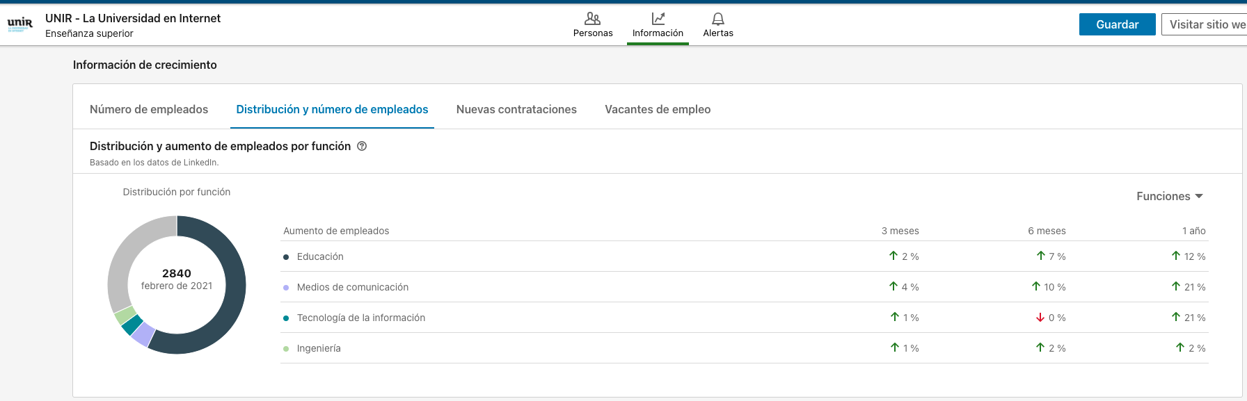Click the red down arrow for Tecnología
Image resolution: width=1247 pixels, height=401 pixels.
click(x=1040, y=318)
